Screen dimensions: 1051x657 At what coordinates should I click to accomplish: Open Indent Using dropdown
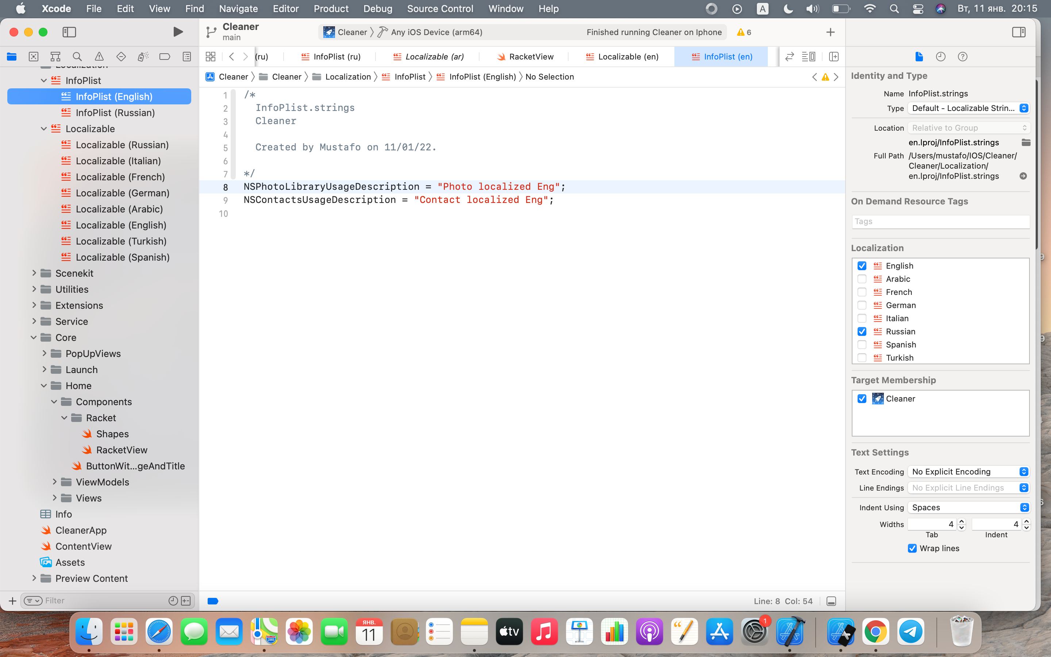coord(969,507)
